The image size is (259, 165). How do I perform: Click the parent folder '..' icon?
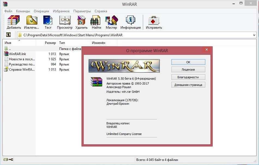6,49
